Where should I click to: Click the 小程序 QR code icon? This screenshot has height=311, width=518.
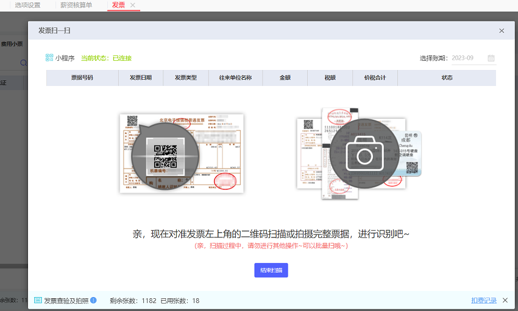[x=49, y=58]
